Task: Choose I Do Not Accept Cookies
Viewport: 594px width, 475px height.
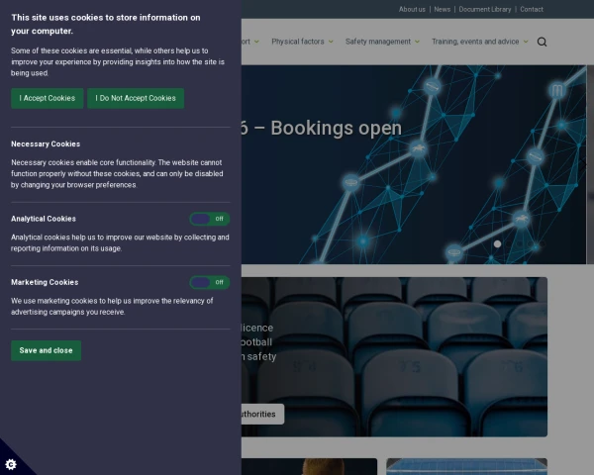Action: (x=136, y=99)
